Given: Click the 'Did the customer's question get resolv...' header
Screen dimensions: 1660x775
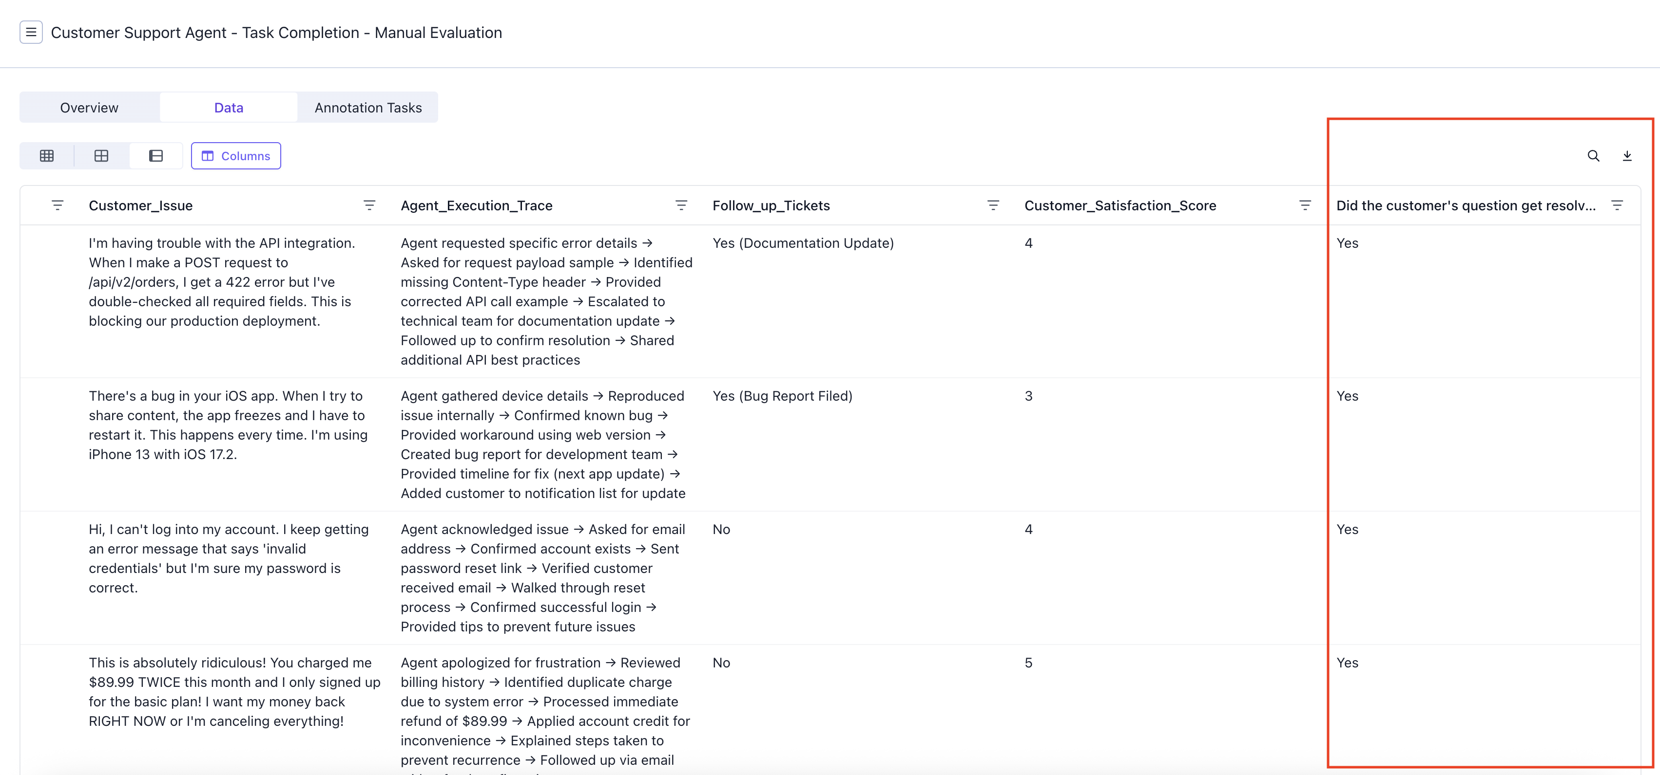Looking at the screenshot, I should tap(1466, 205).
